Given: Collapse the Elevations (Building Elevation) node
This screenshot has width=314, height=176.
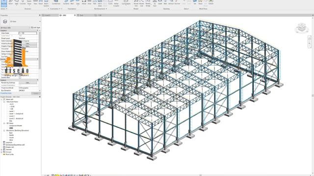Looking at the screenshot, I should 4,131.
